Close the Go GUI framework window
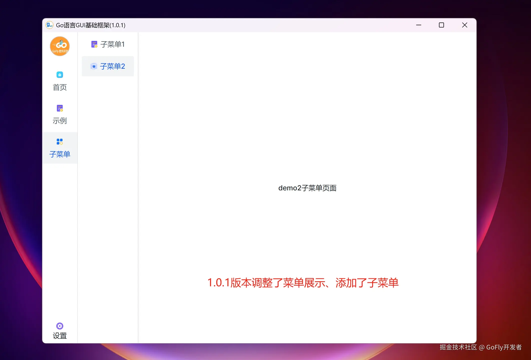The height and width of the screenshot is (360, 531). pyautogui.click(x=464, y=25)
